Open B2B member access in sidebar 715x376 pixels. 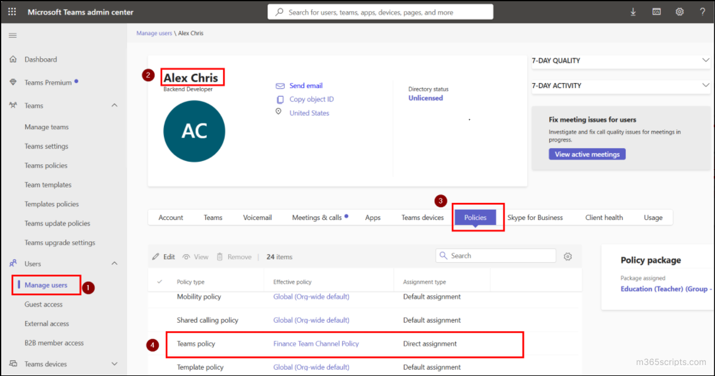coord(54,343)
